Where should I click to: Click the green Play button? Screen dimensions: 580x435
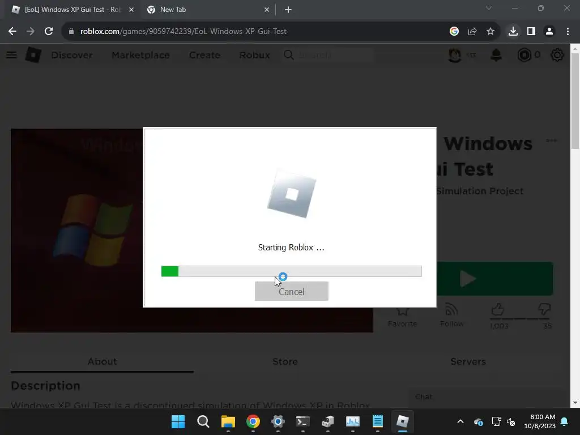tap(495, 279)
